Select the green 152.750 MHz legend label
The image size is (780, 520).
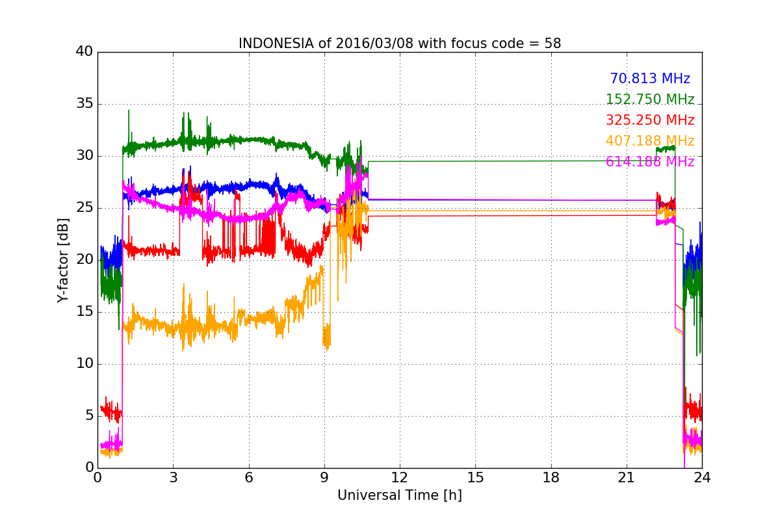click(x=650, y=99)
